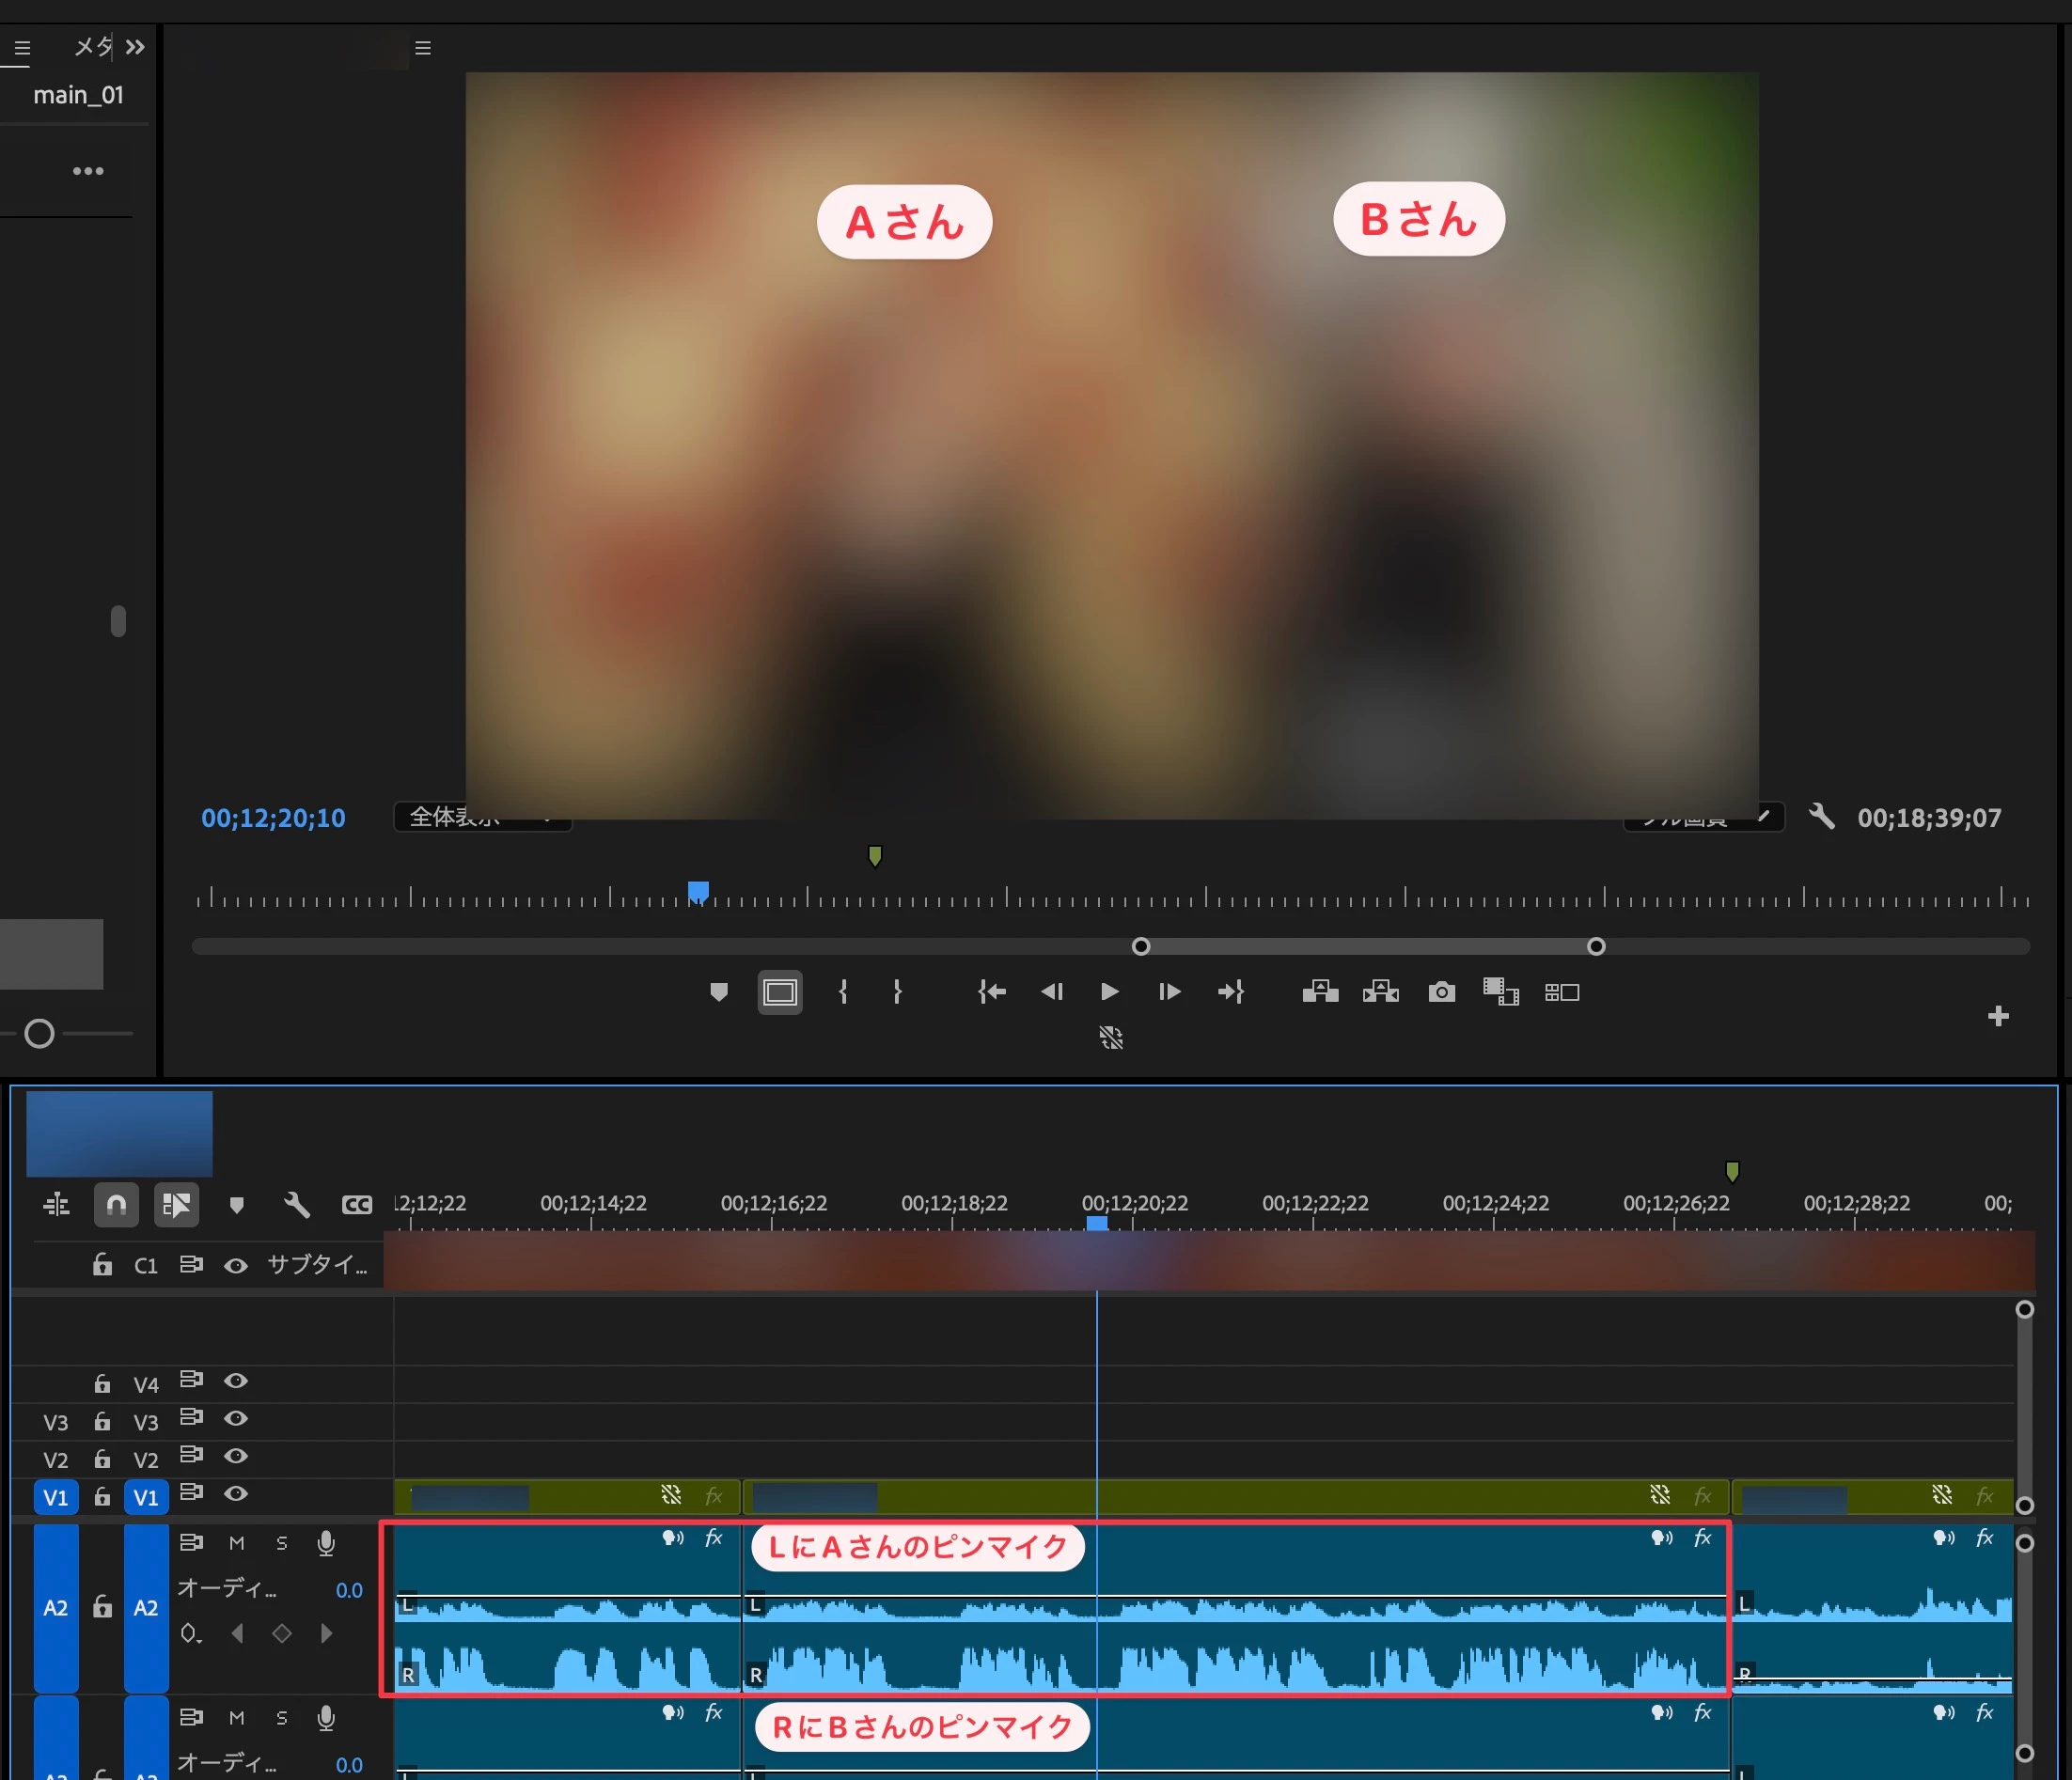The width and height of the screenshot is (2072, 1780).
Task: Click the Extract button
Action: [x=1380, y=992]
